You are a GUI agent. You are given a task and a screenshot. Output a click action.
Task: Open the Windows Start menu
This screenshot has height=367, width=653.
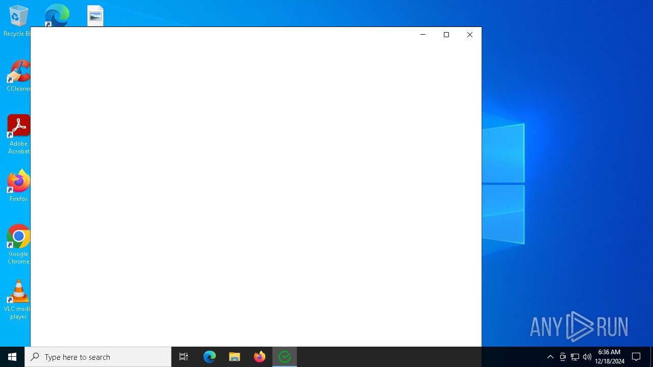pyautogui.click(x=12, y=357)
